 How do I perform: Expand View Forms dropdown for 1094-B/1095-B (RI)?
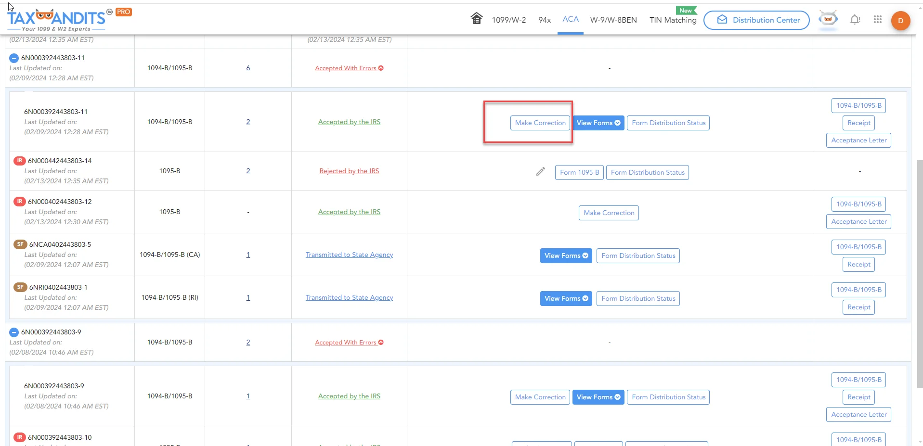[x=566, y=299]
